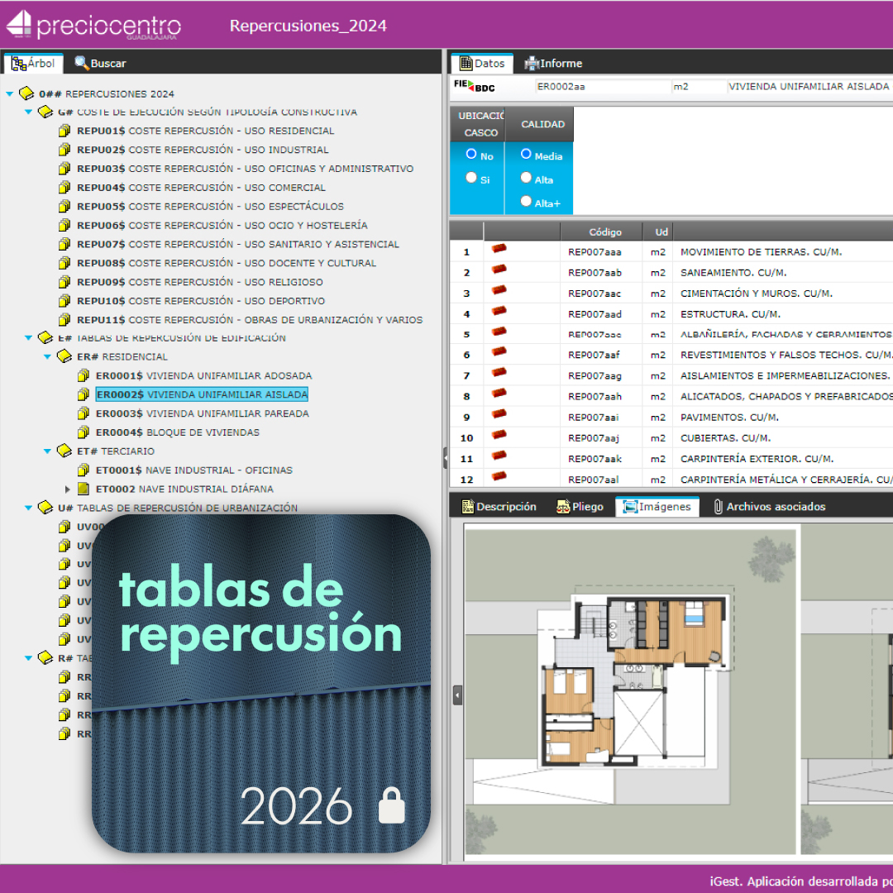Screen dimensions: 893x893
Task: Click the open book icon of ER# RESIDENCIAL
Action: 64,356
